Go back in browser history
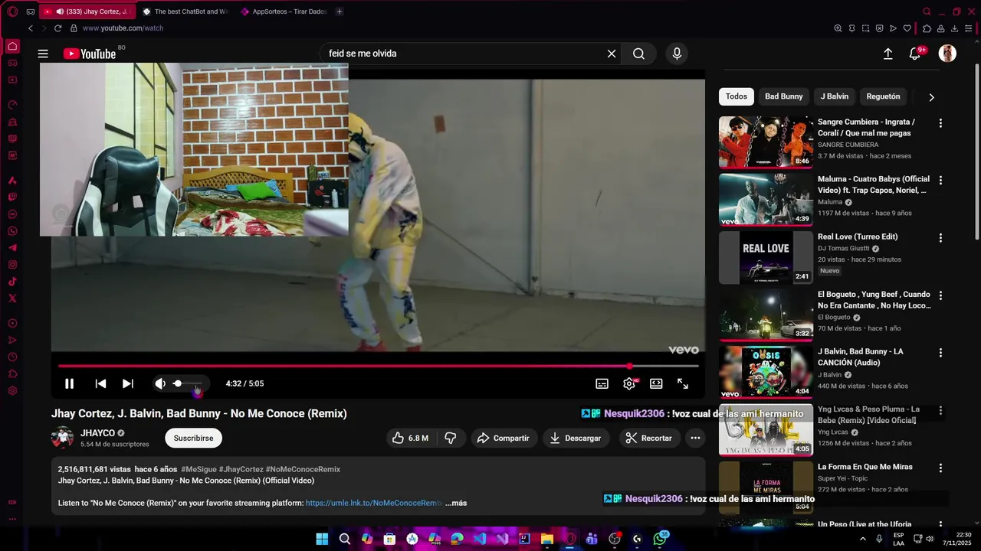Viewport: 981px width, 551px height. point(31,28)
